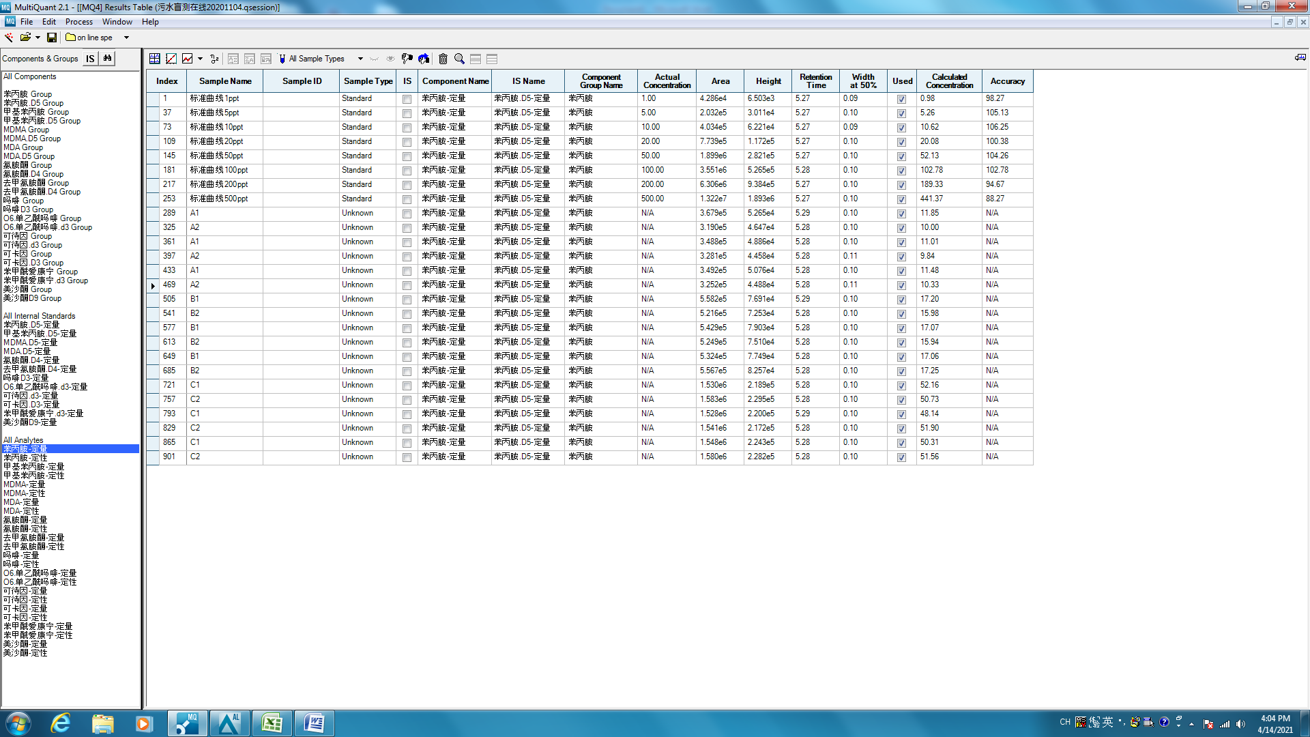Uncheck Used box for index 901 row

tap(901, 457)
